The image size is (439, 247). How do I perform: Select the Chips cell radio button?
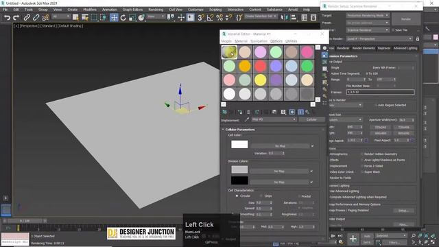coord(261,196)
